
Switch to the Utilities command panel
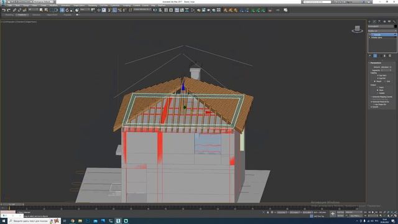(394, 22)
